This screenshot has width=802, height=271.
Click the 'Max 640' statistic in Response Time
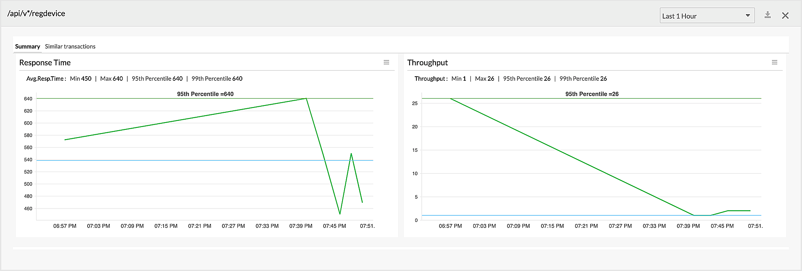pos(112,79)
